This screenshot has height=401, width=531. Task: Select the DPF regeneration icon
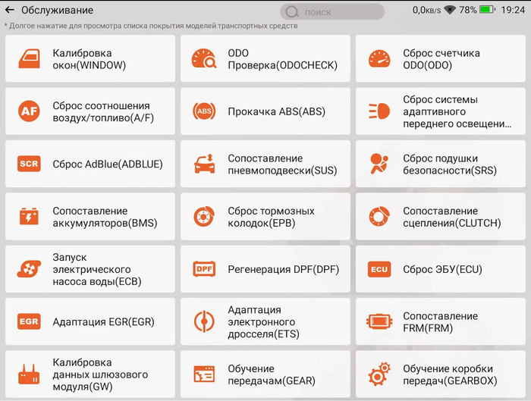click(204, 269)
